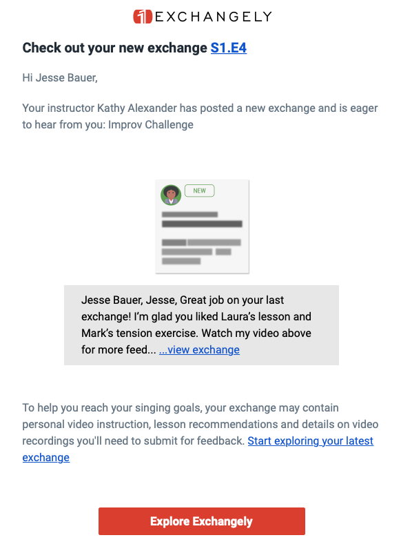Open the S1.E4 exchange link

tap(229, 48)
